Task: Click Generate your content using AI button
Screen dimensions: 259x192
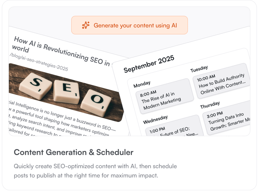Action: tap(129, 25)
